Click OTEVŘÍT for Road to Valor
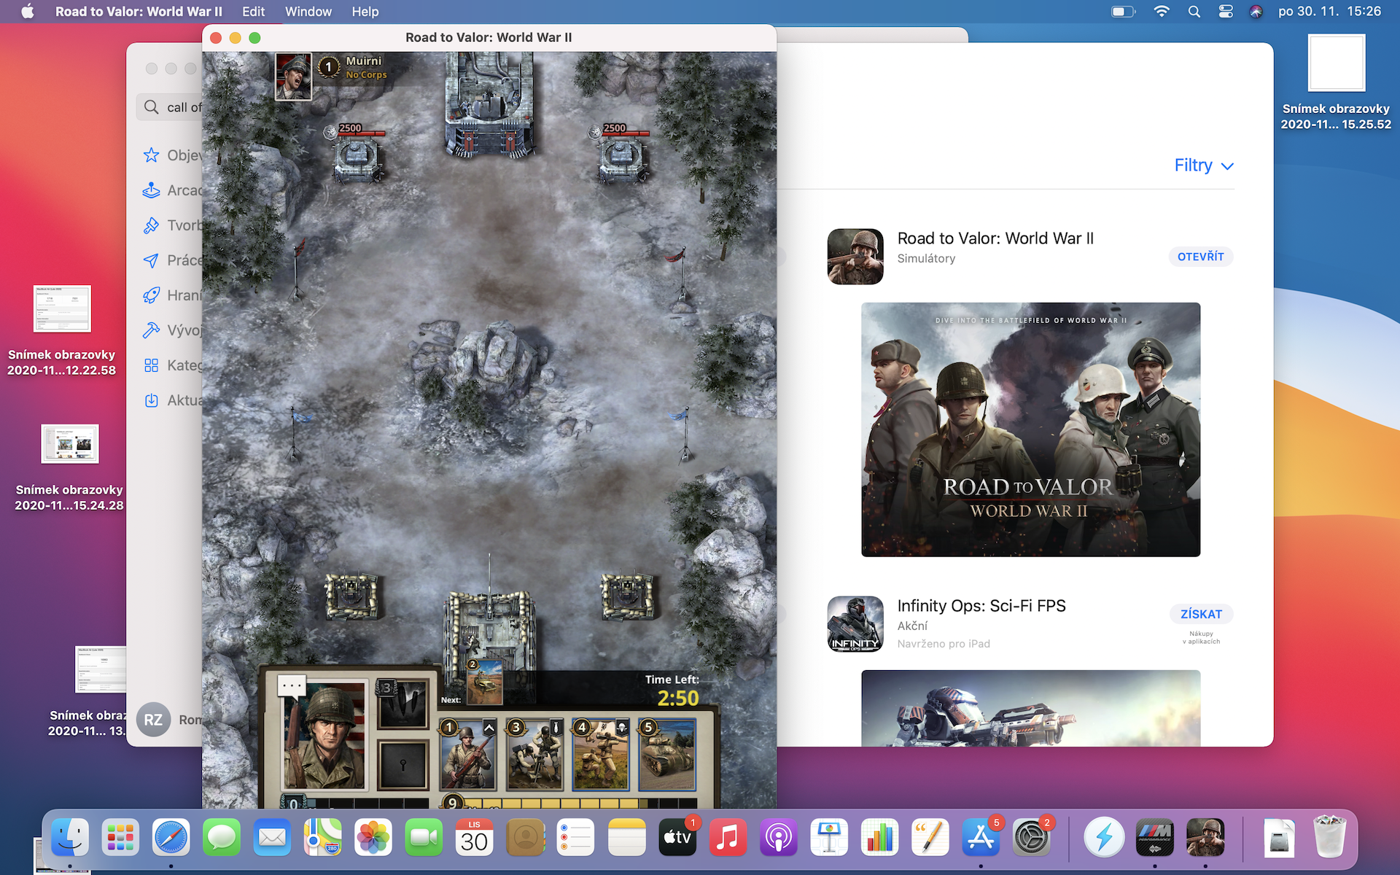Screen dimensions: 1400x875 (x=1200, y=257)
